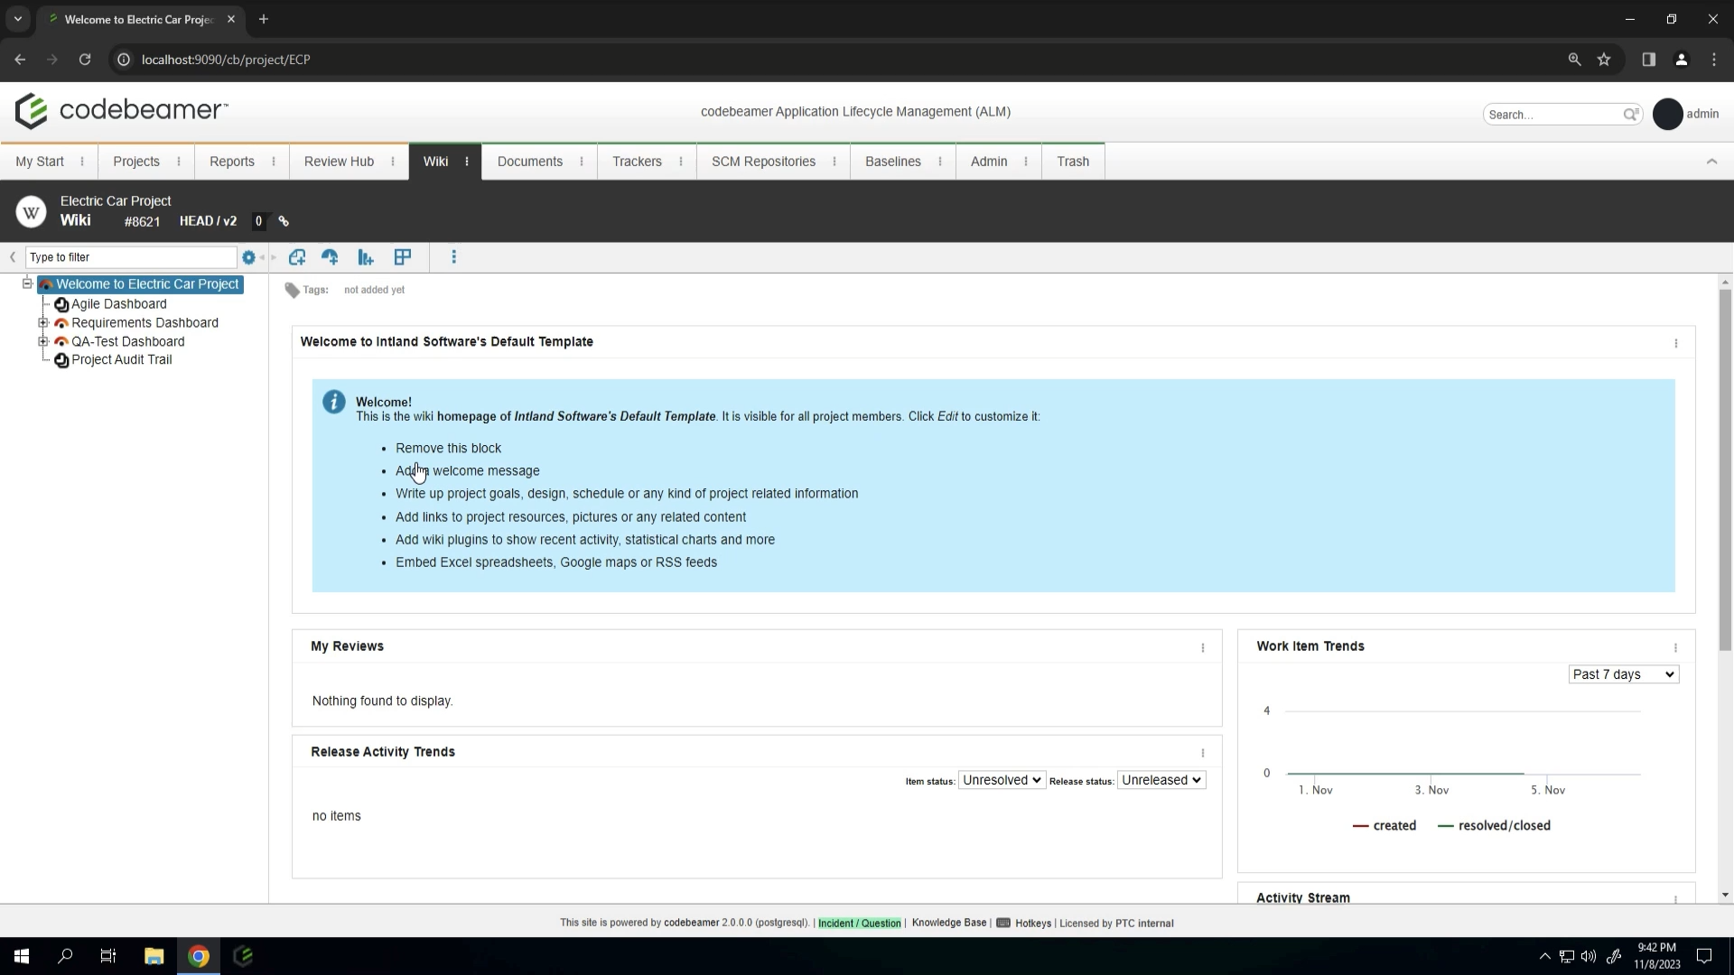Image resolution: width=1734 pixels, height=975 pixels.
Task: Open the wiki toolbar more-options menu
Action: 454,257
